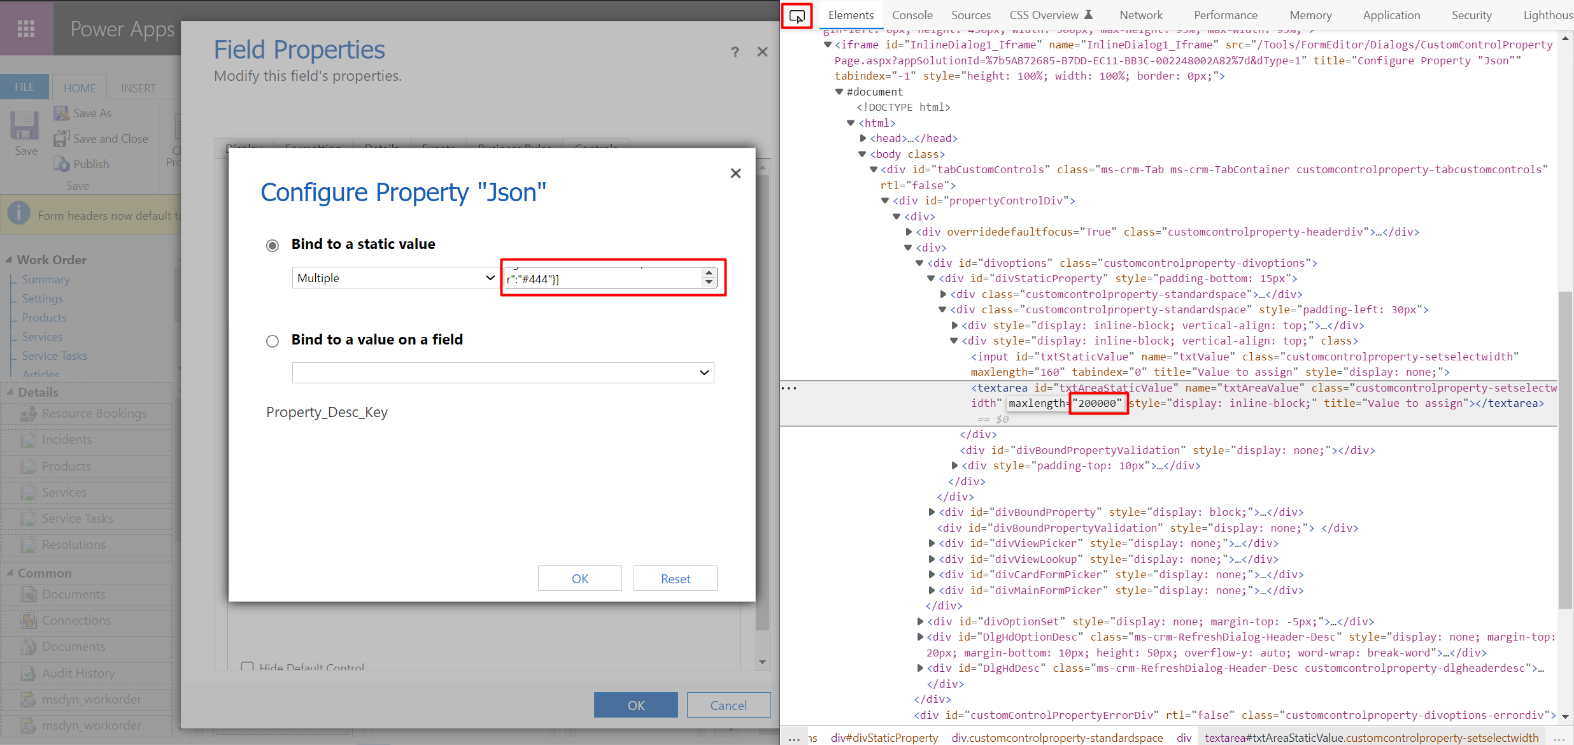Switch to the DevTools Sources tab
1574x745 pixels.
tap(970, 15)
